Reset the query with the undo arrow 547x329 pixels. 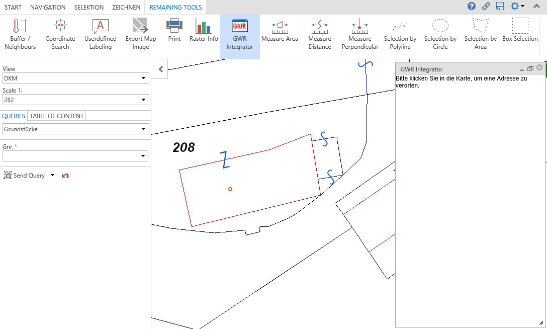(x=65, y=175)
